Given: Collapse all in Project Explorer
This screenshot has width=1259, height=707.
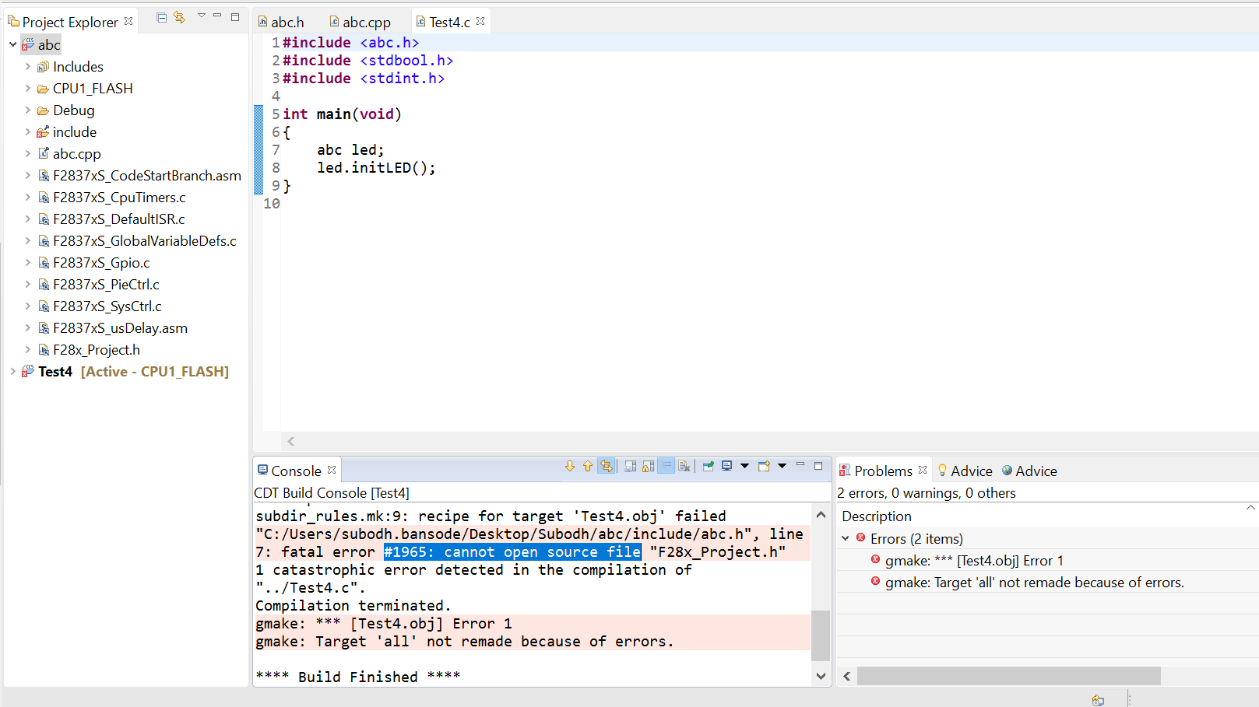Looking at the screenshot, I should [x=162, y=17].
